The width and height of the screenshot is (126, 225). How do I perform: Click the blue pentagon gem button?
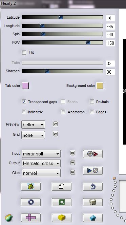[x=93, y=218]
